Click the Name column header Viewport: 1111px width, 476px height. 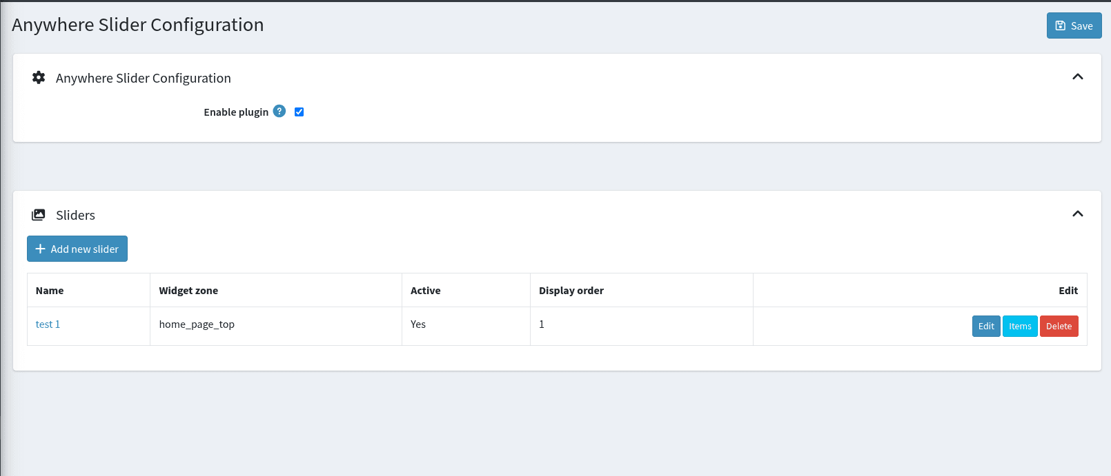pyautogui.click(x=88, y=290)
